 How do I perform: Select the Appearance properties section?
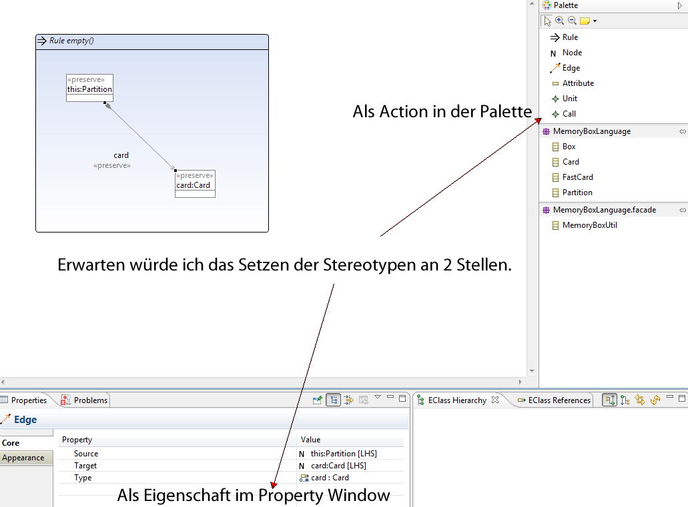tap(23, 458)
